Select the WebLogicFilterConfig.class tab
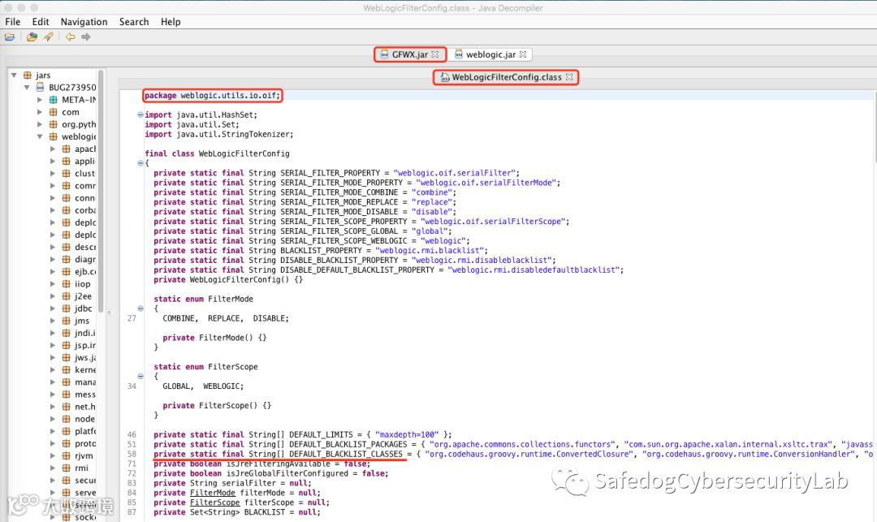This screenshot has width=877, height=522. (x=506, y=77)
